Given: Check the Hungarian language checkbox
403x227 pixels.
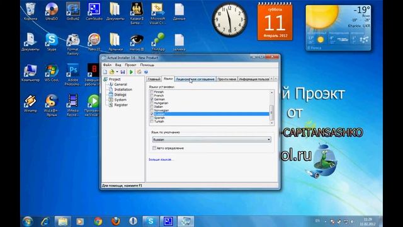Looking at the screenshot, I should coord(152,103).
